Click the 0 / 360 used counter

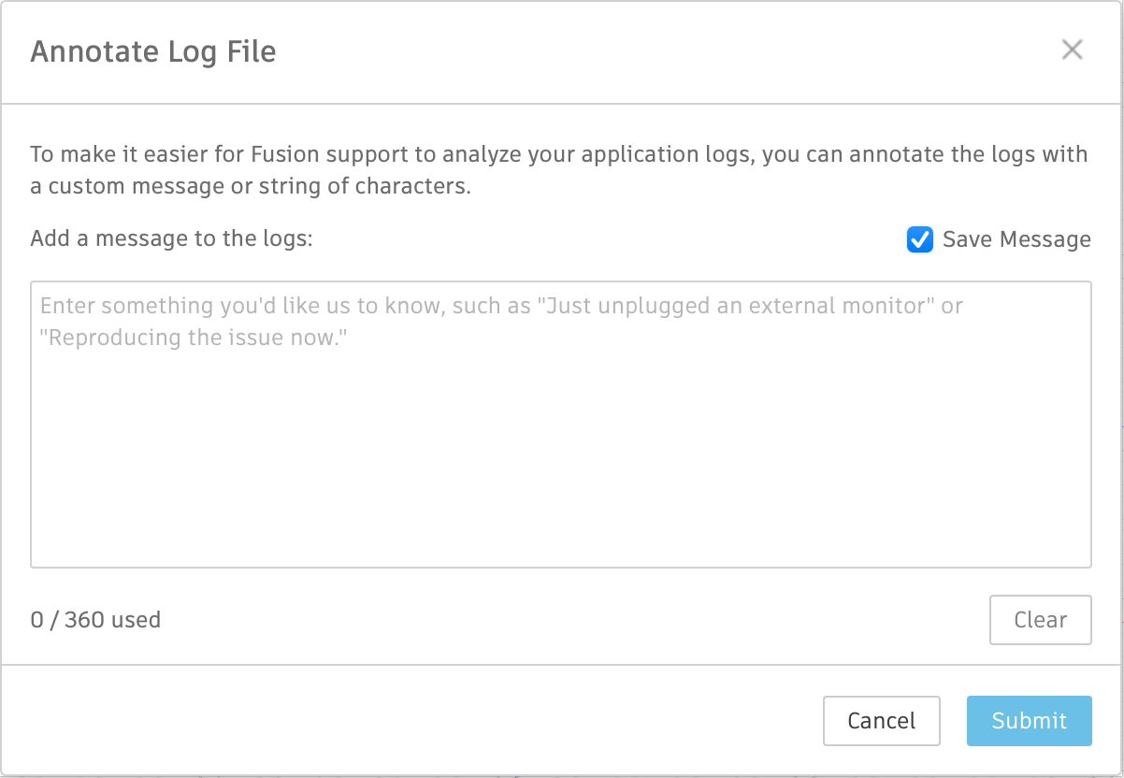pos(94,619)
